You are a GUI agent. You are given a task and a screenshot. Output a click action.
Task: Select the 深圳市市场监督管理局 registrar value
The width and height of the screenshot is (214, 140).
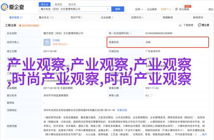click(56, 95)
